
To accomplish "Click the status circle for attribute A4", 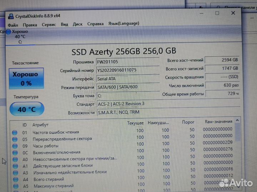I will (x=16, y=180).
